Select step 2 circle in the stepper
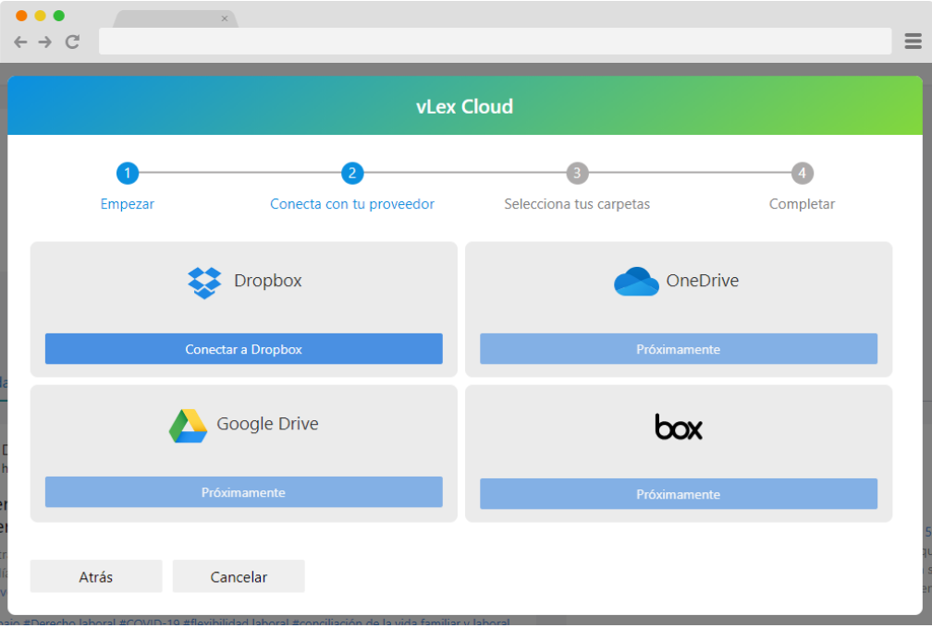 (352, 174)
